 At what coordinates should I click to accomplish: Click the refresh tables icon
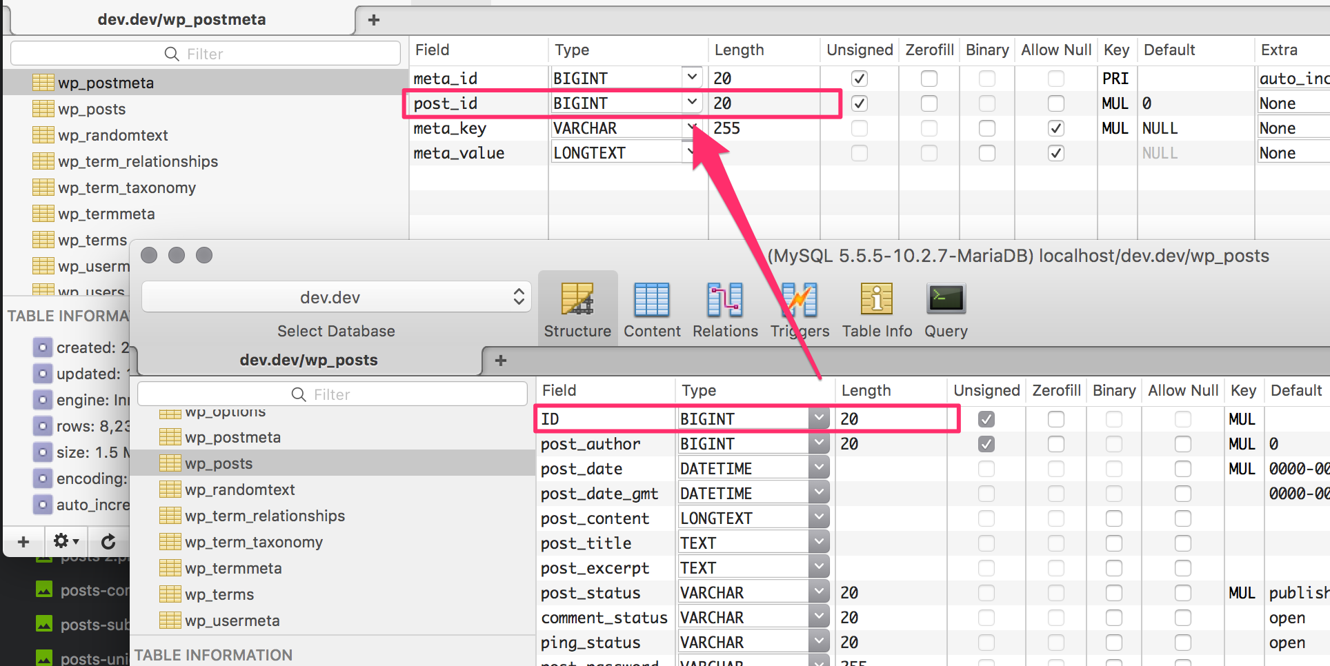point(108,542)
